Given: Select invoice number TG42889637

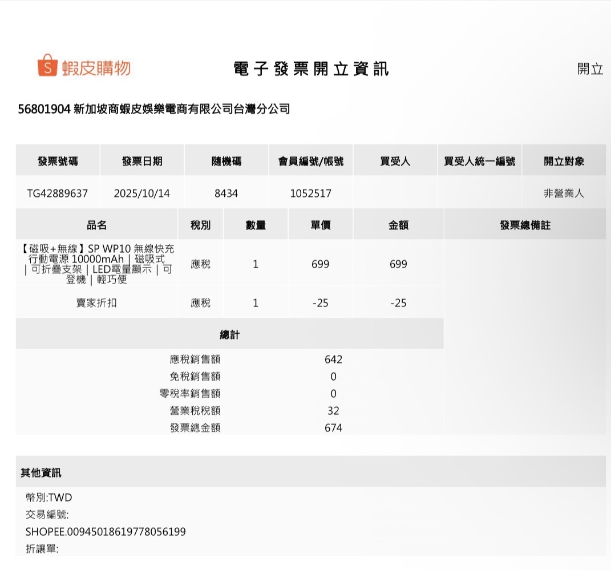Looking at the screenshot, I should click(x=58, y=193).
